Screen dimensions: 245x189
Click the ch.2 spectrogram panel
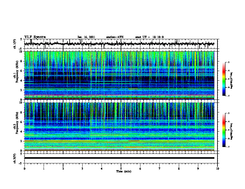coord(119,127)
